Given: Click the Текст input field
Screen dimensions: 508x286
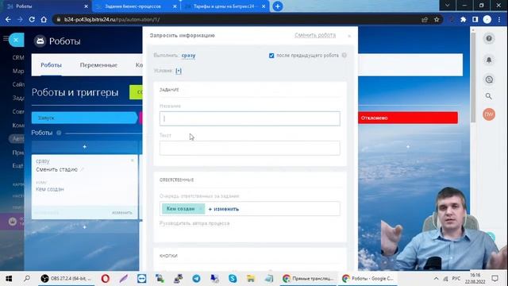Looking at the screenshot, I should pyautogui.click(x=250, y=148).
